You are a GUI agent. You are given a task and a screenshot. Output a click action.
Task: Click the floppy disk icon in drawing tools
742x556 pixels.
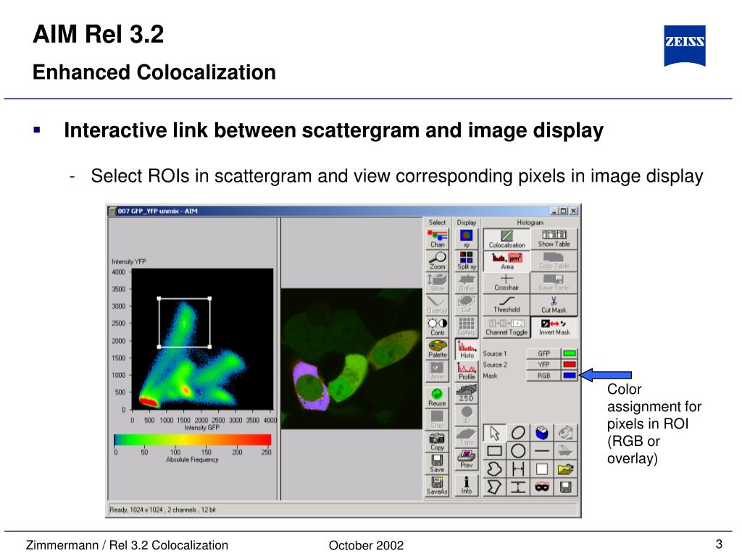(x=565, y=486)
